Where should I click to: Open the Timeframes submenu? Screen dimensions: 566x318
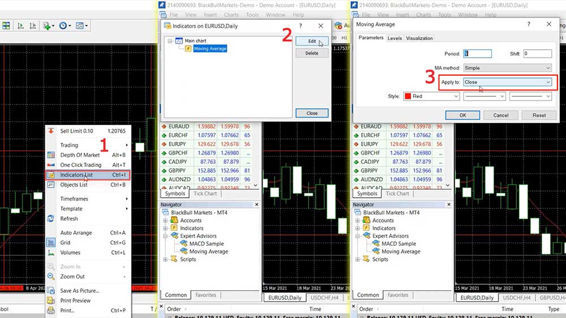tap(88, 199)
